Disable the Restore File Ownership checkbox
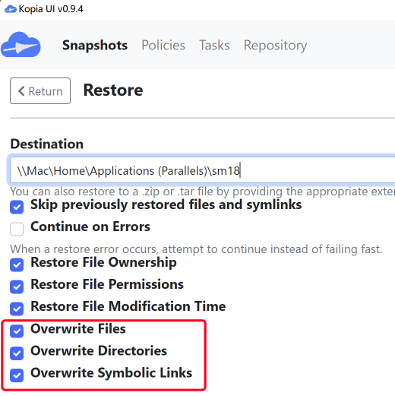395x396 pixels. (17, 265)
